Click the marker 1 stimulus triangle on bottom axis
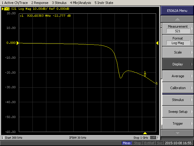Viewport: 194px width, 146px height. click(145, 133)
